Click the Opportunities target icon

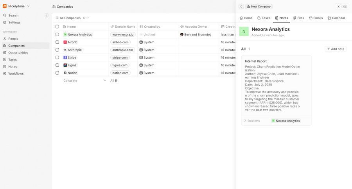[x=4, y=53]
